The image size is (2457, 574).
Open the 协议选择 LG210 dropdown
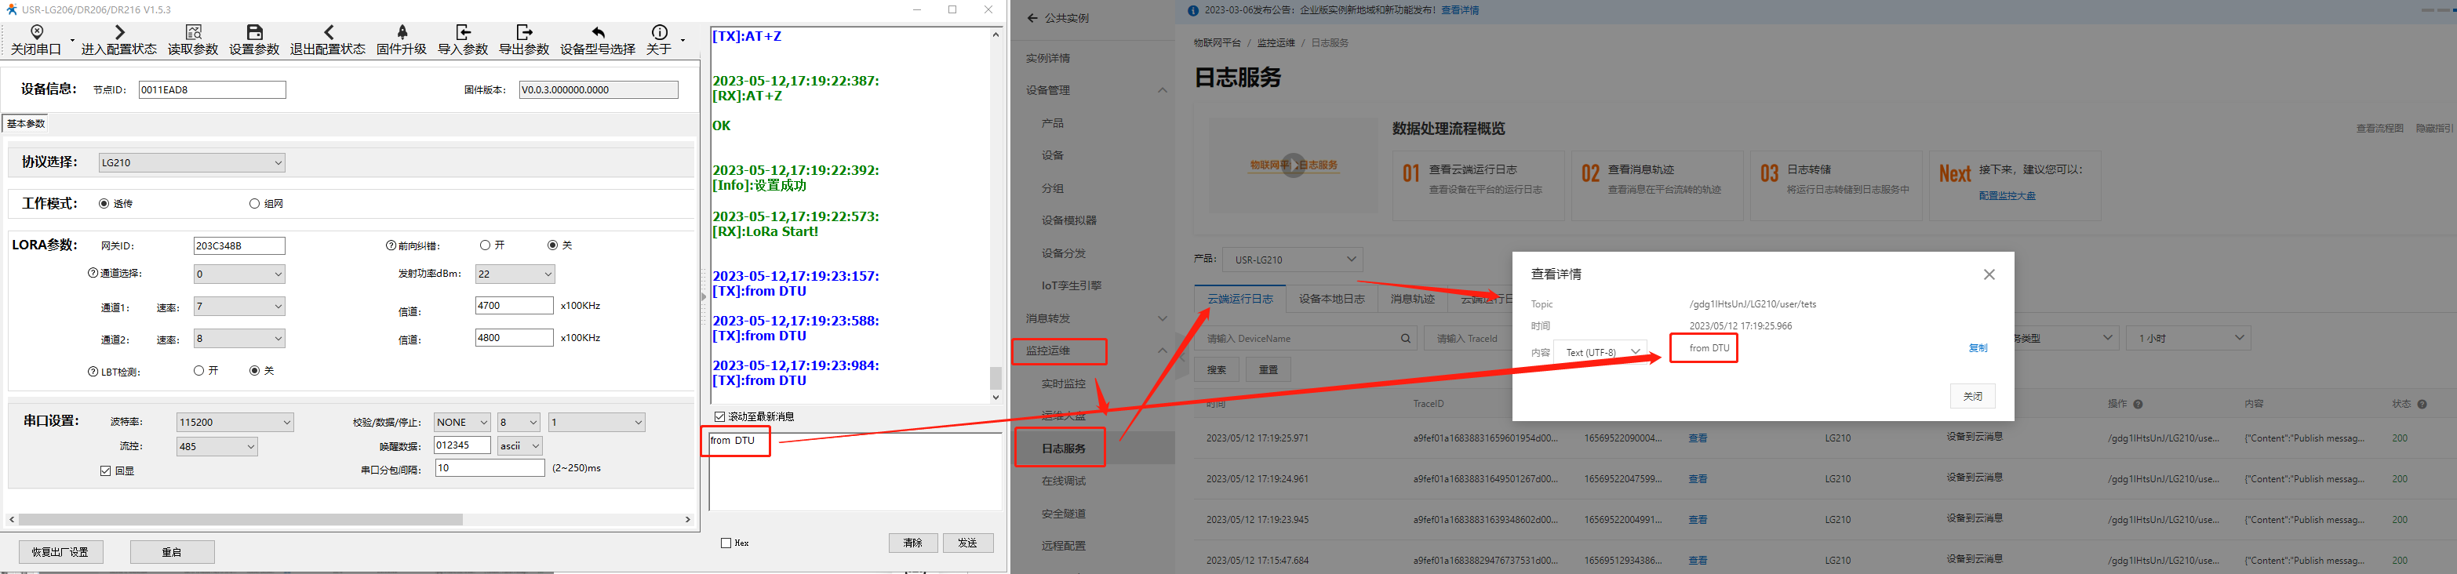point(191,162)
